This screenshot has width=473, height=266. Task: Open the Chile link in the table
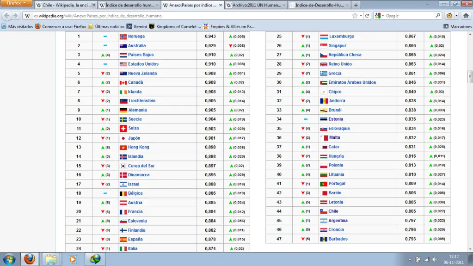coord(333,211)
